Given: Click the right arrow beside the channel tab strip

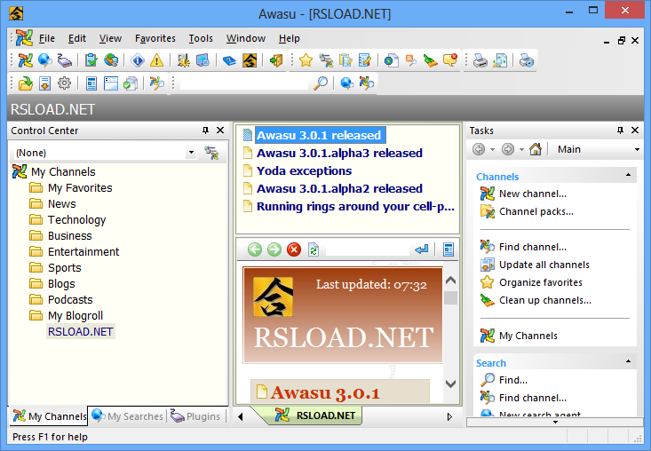Looking at the screenshot, I should 449,416.
